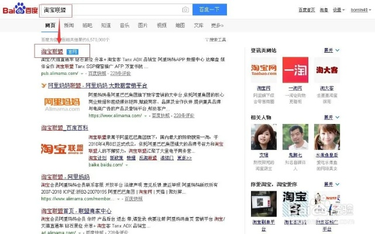Expand 设置 dropdown menu
The width and height of the screenshot is (375, 234).
tap(339, 10)
